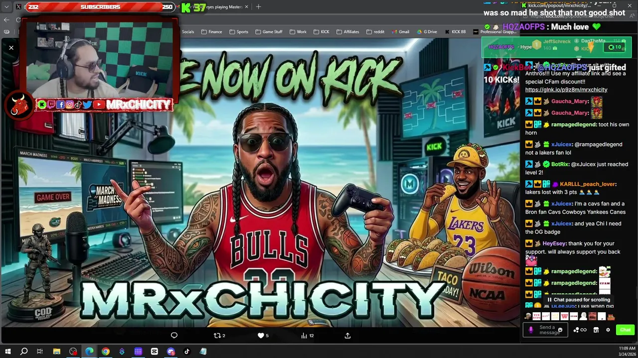Open the KICK BB bookmark
This screenshot has height=358, width=638.
(455, 32)
